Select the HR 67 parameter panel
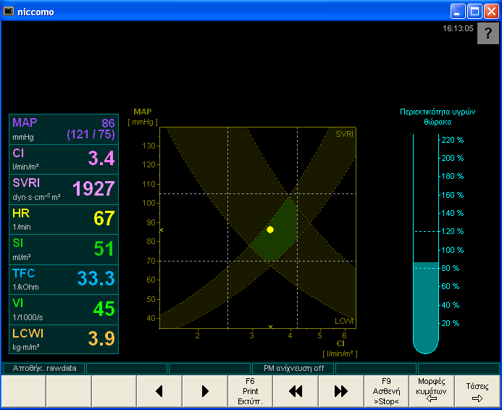Screen dimensions: 502x410 pyautogui.click(x=64, y=219)
